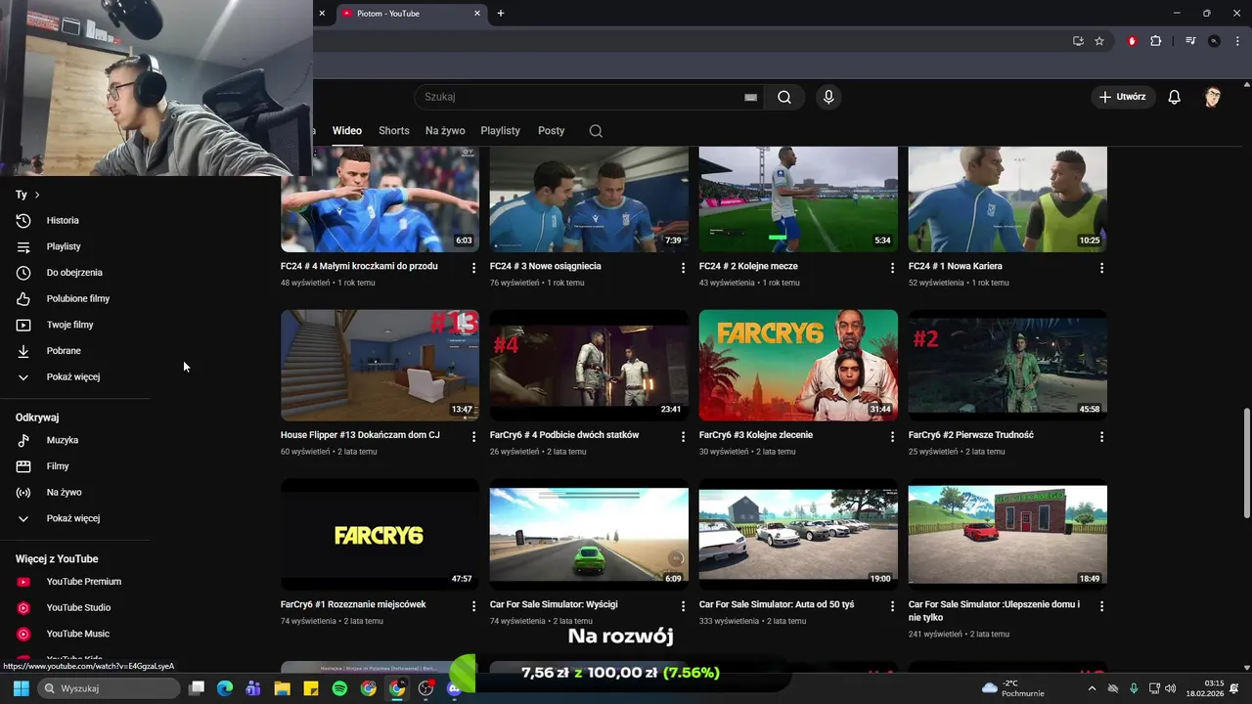Open YouTube Premium from sidebar

coord(84,582)
